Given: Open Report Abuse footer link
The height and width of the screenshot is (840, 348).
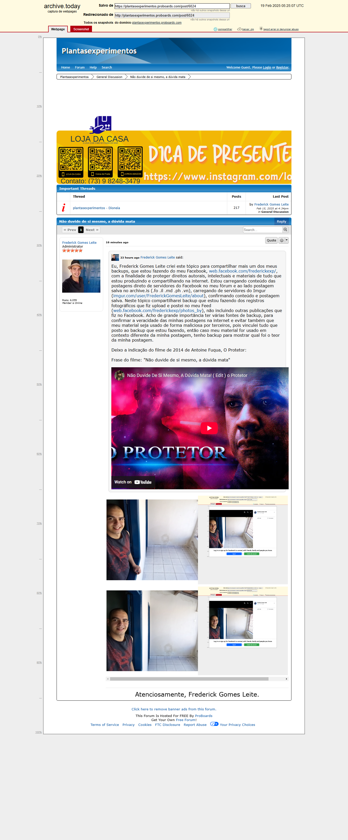Looking at the screenshot, I should (195, 725).
